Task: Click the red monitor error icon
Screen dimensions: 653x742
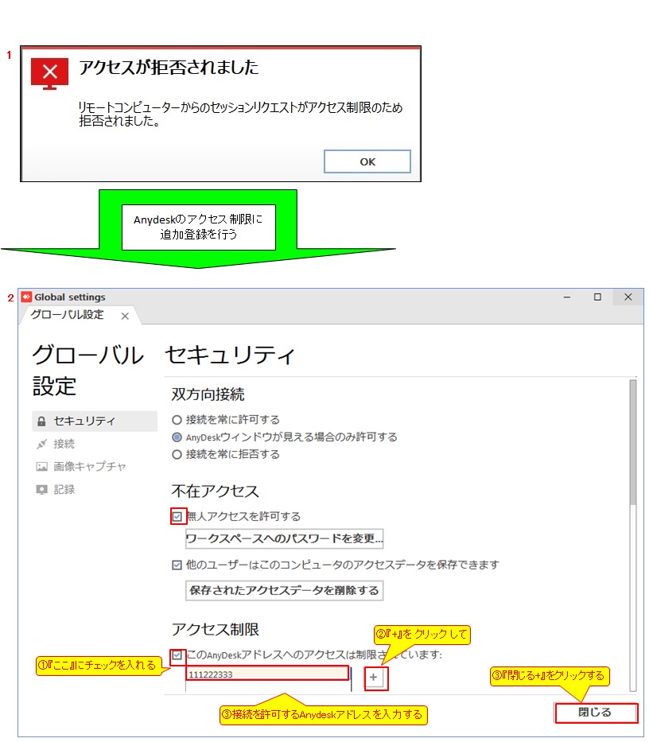Action: (49, 73)
